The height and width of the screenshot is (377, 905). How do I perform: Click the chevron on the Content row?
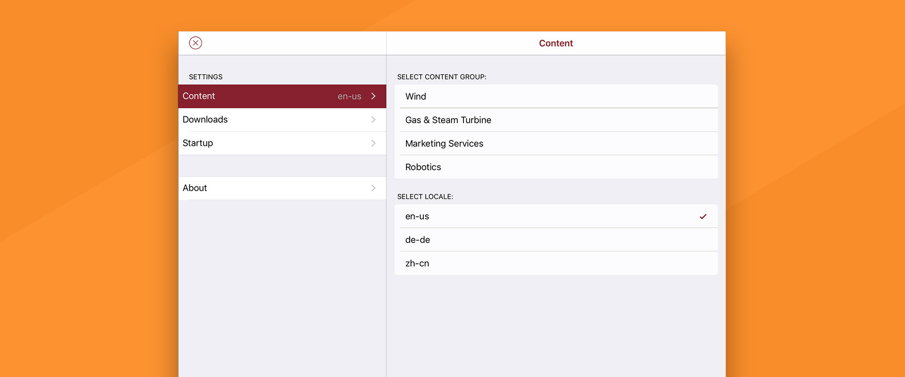click(373, 96)
